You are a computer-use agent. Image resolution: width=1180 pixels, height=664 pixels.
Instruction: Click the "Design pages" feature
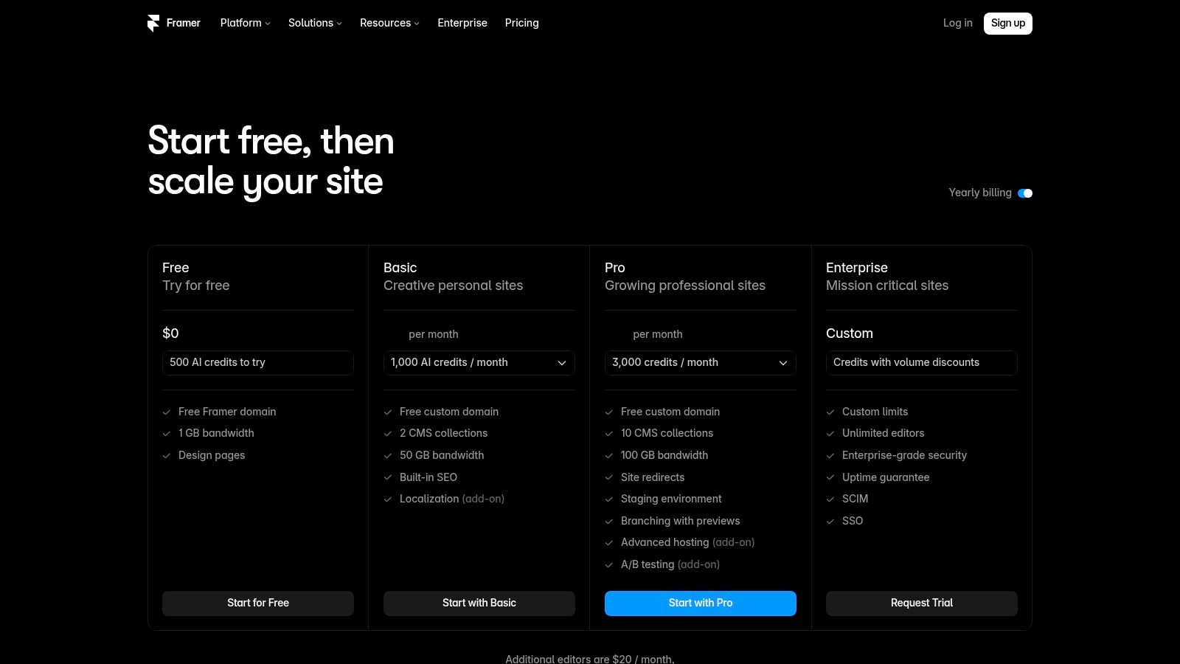click(212, 455)
